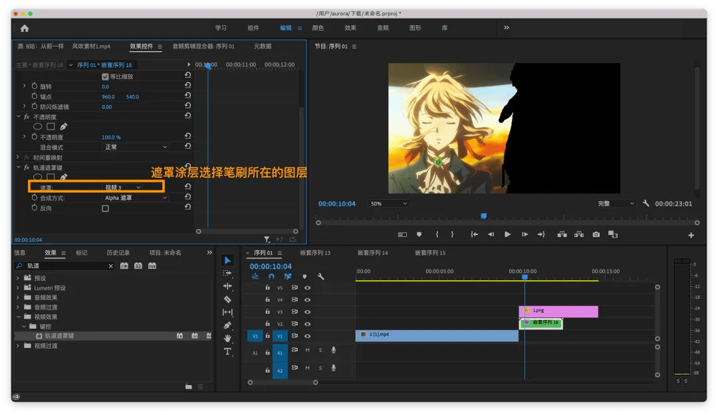
Task: Uncheck the 等比缩放 checkbox
Action: [105, 76]
